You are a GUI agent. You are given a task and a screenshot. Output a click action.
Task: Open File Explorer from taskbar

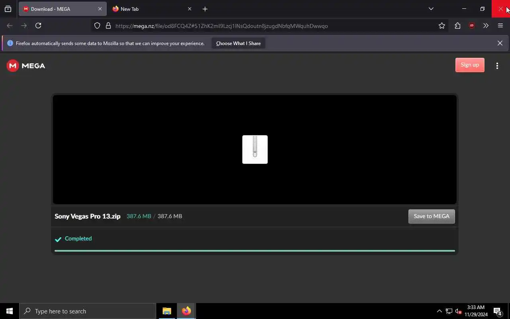click(x=167, y=311)
